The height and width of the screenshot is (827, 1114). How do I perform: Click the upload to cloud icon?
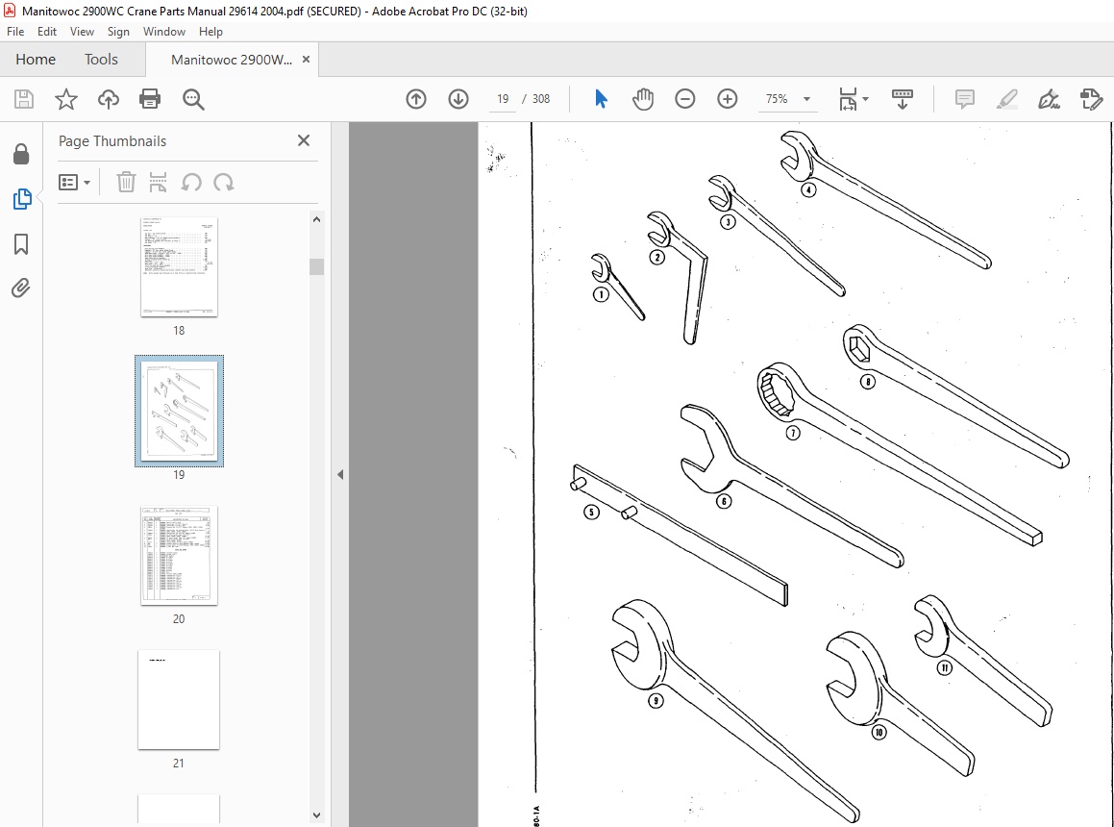[108, 99]
